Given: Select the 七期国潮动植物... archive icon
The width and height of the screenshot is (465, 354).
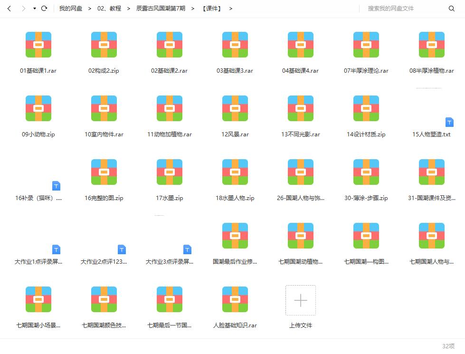Looking at the screenshot, I should coord(301,236).
